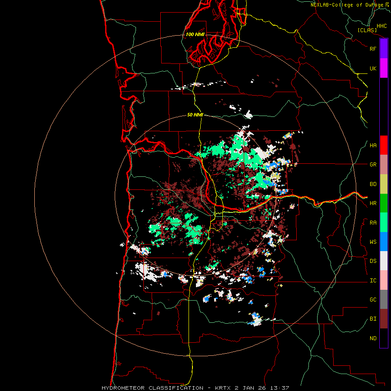Viewport: 391px width, 391px height.
Task: Click the Hydrometeor Classification KRTX title
Action: pyautogui.click(x=195, y=388)
